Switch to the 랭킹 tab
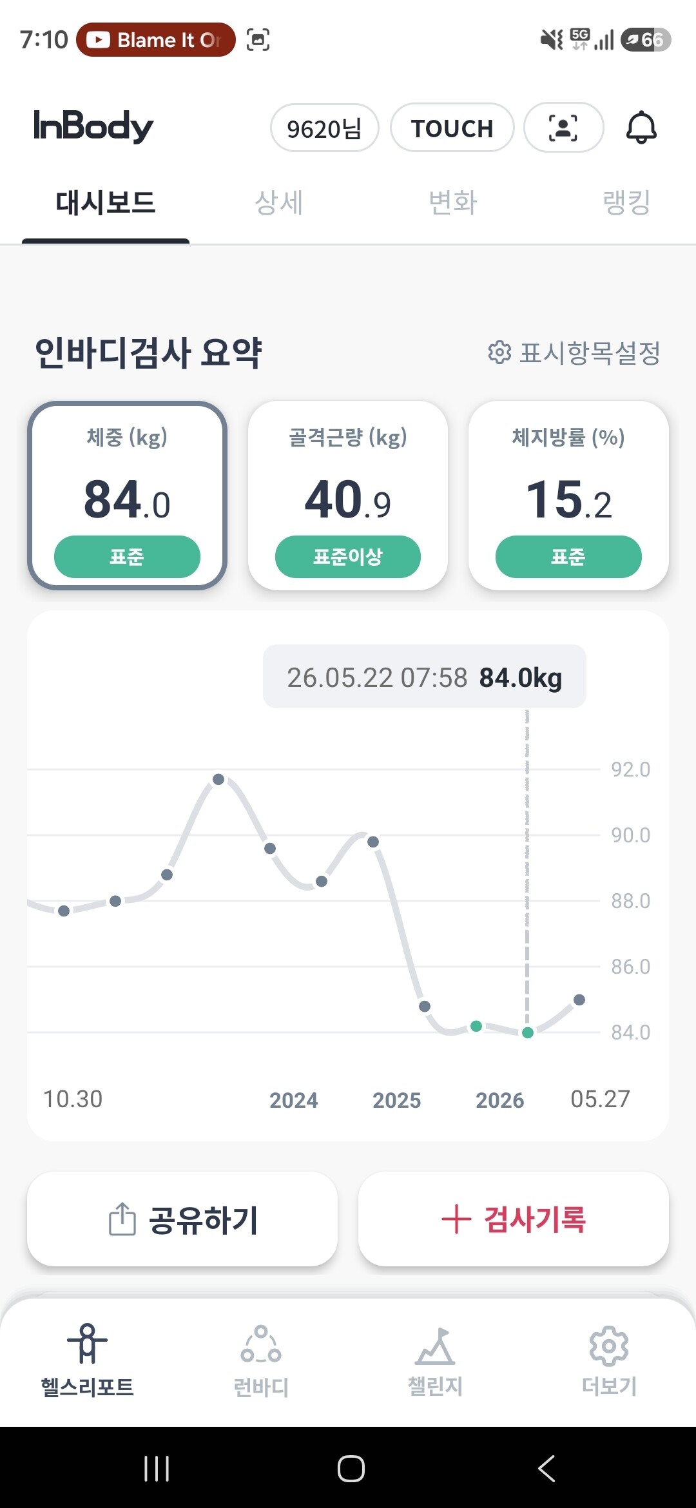The height and width of the screenshot is (1508, 696). pos(626,202)
